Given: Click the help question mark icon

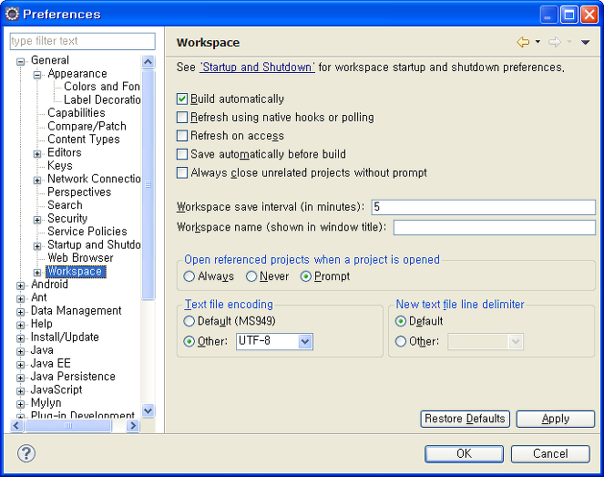Looking at the screenshot, I should tap(26, 453).
